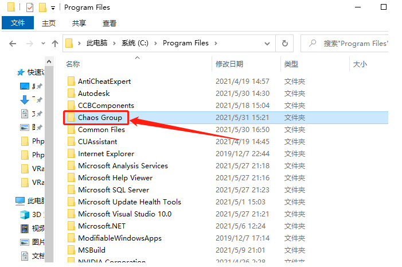Viewport: 402px width, 267px height.
Task: Open the 查看 ribbon tab
Action: pos(110,23)
